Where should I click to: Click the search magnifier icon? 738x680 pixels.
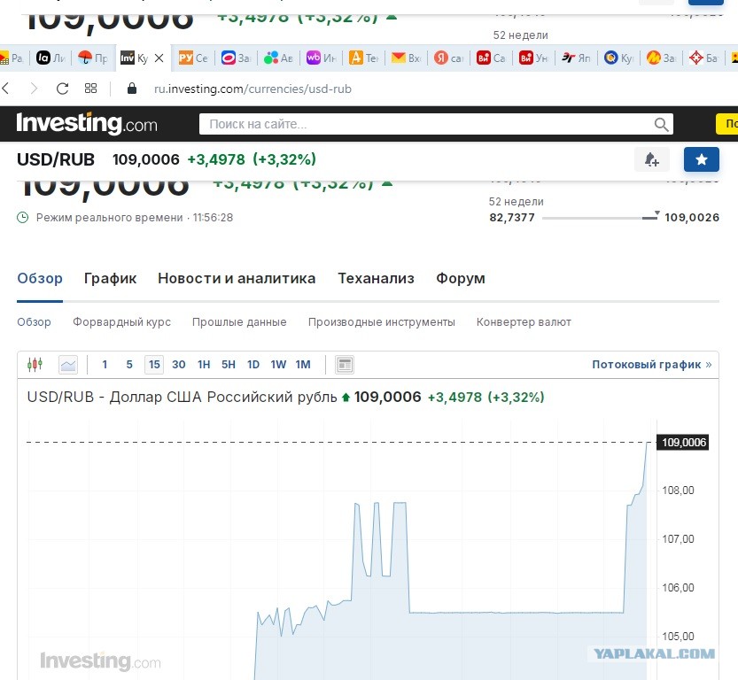(661, 125)
